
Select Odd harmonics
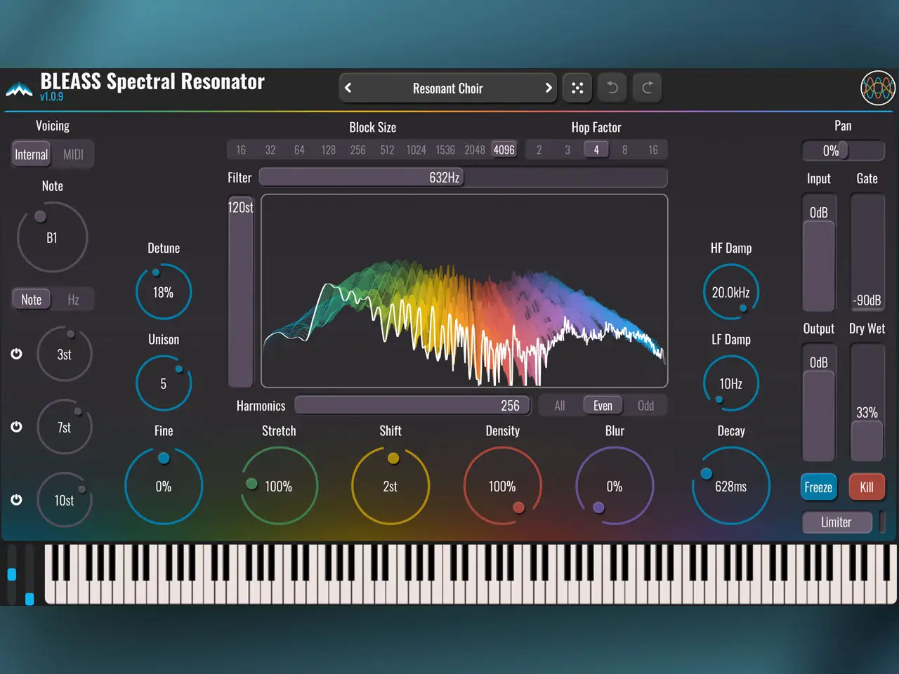[645, 406]
